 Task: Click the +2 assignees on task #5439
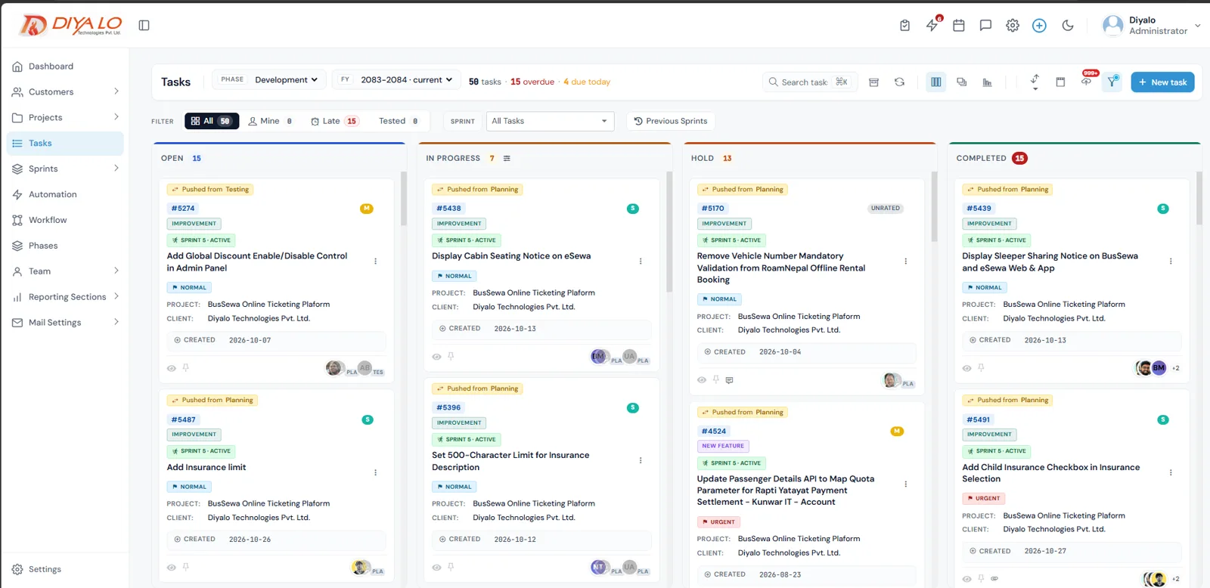1175,368
